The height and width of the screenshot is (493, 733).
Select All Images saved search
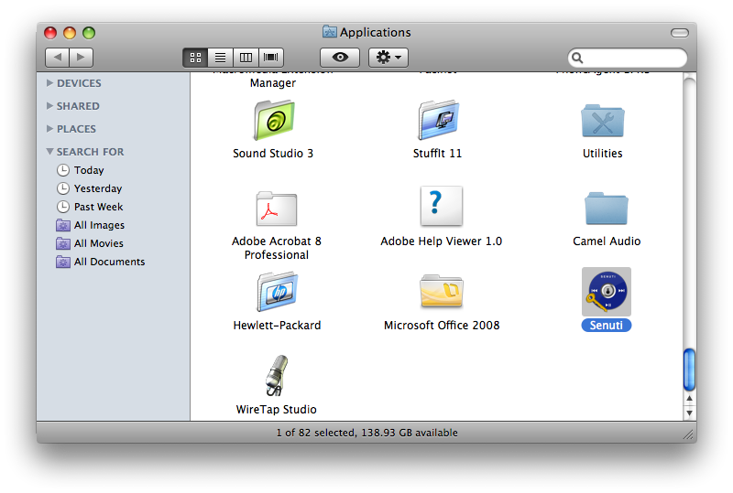(x=99, y=225)
